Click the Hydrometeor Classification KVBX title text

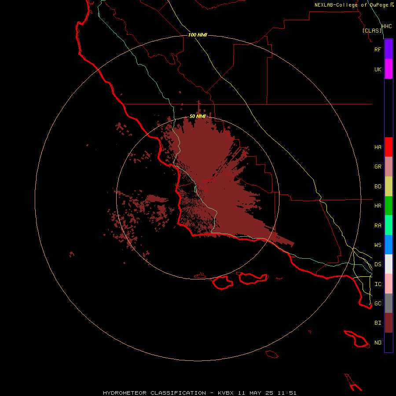pyautogui.click(x=199, y=393)
